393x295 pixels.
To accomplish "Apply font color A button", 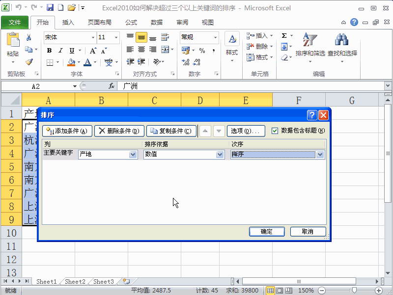I will 87,62.
